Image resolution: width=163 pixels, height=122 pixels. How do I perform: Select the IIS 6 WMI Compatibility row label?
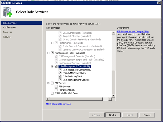[74, 73]
